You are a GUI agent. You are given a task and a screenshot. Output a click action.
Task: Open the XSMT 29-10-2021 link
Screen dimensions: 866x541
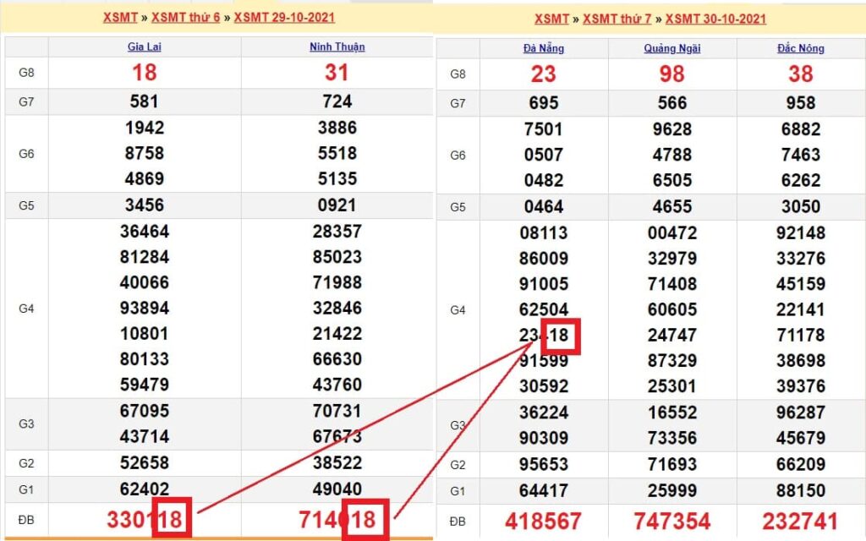[284, 17]
